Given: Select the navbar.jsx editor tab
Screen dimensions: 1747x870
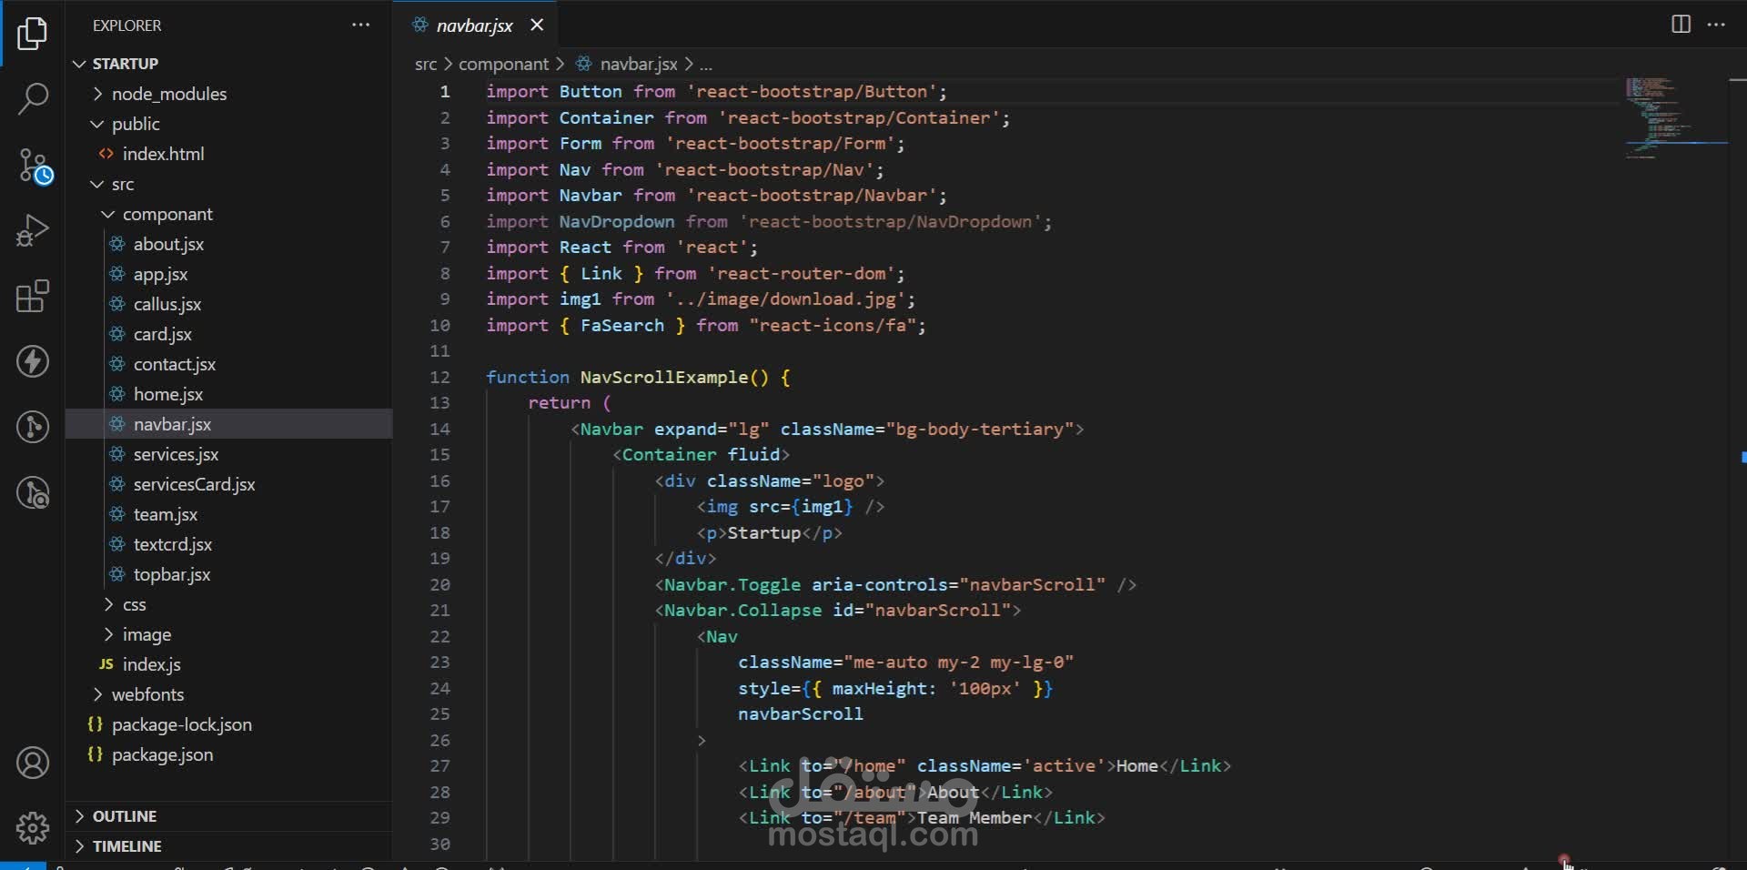Looking at the screenshot, I should pos(474,25).
